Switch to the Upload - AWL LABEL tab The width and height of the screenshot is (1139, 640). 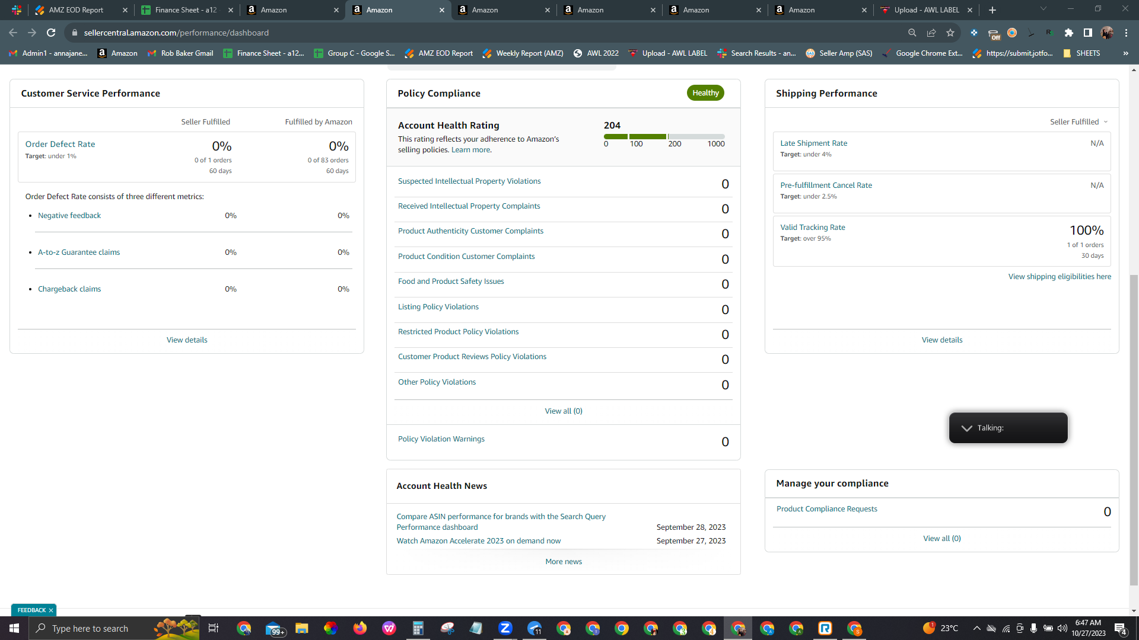[x=927, y=10]
